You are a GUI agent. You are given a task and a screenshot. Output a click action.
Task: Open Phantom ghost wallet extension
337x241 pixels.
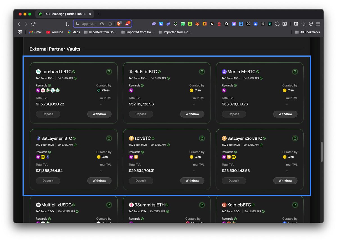click(x=154, y=24)
